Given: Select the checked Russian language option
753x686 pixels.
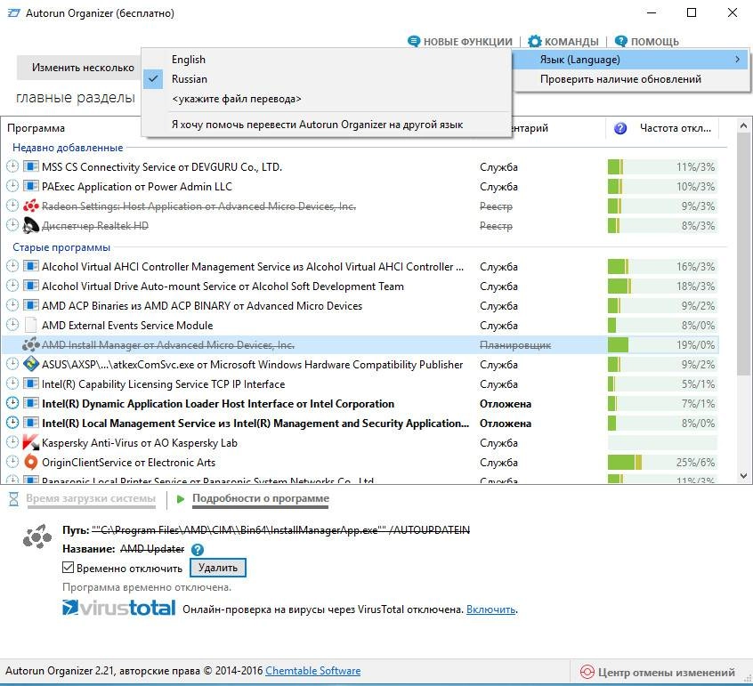Looking at the screenshot, I should tap(327, 78).
